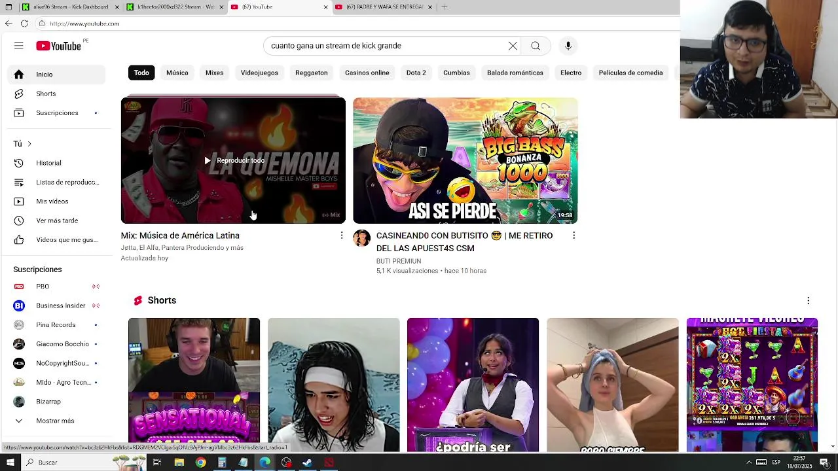
Task: Open a new browser tab
Action: (445, 7)
